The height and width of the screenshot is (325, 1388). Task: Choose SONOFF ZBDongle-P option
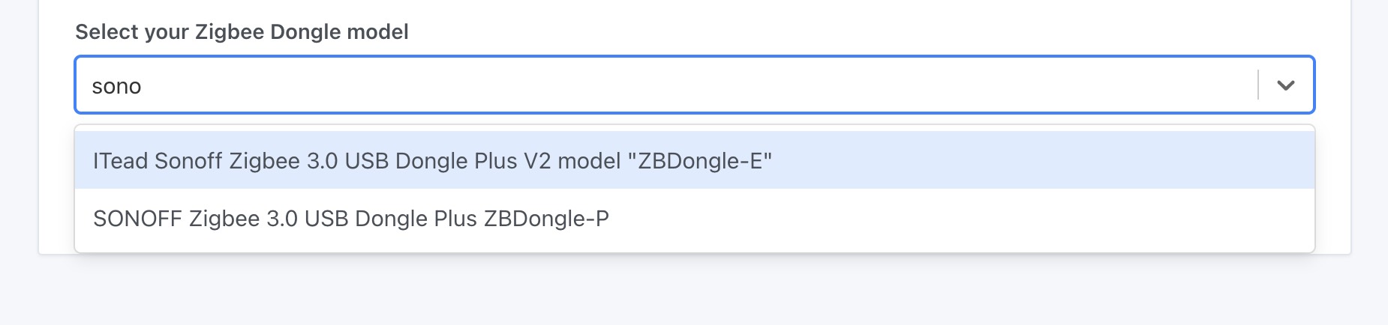click(350, 219)
